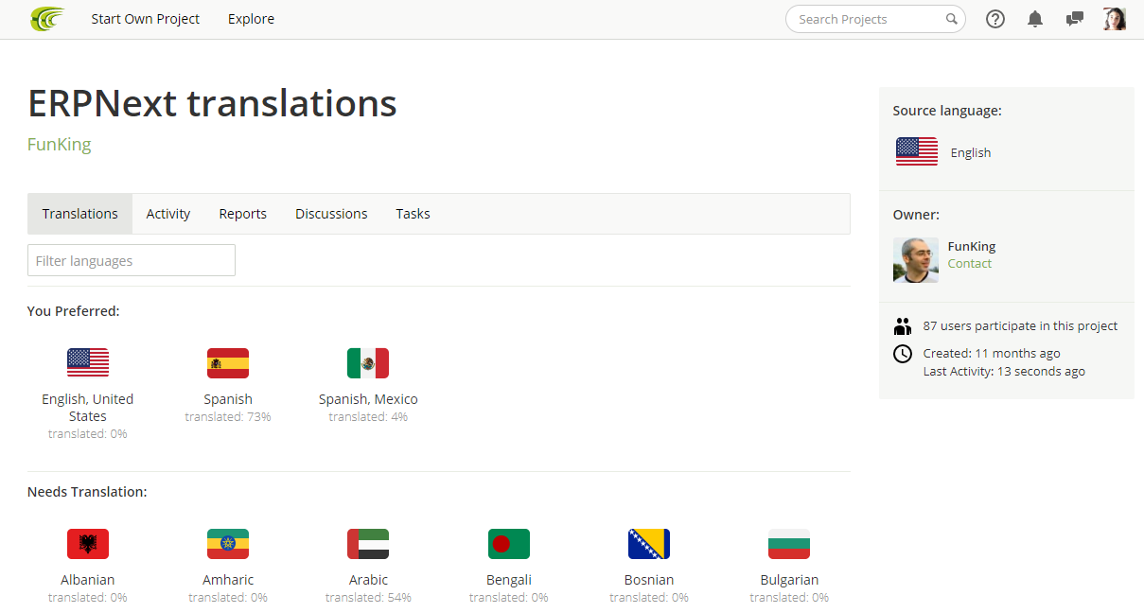The image size is (1144, 613).
Task: Open the Reports tab
Action: point(243,214)
